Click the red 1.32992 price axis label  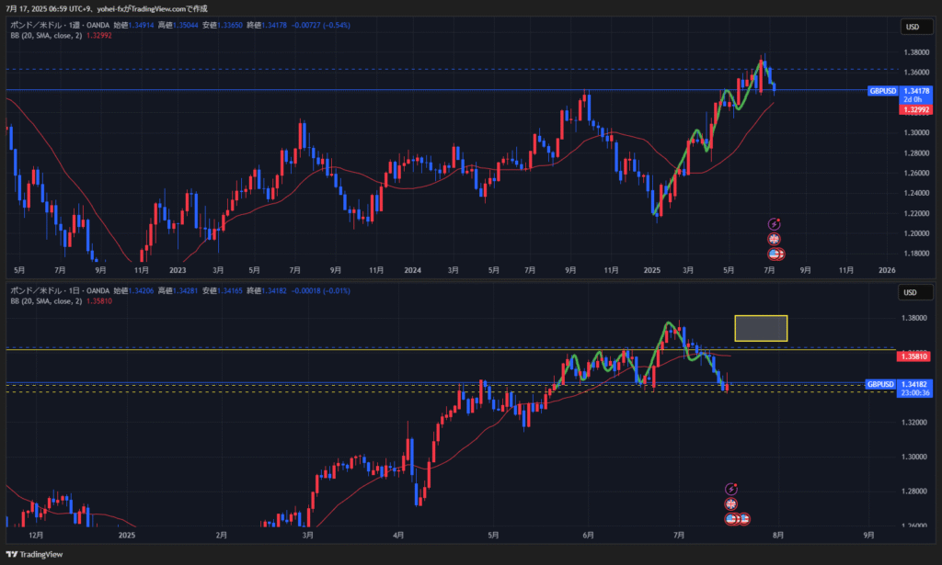(x=915, y=109)
